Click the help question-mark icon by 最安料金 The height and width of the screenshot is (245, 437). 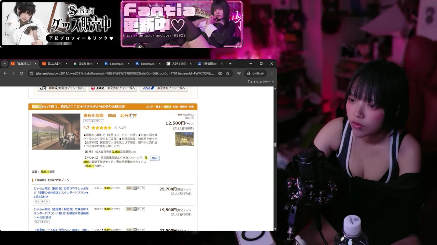click(x=192, y=118)
